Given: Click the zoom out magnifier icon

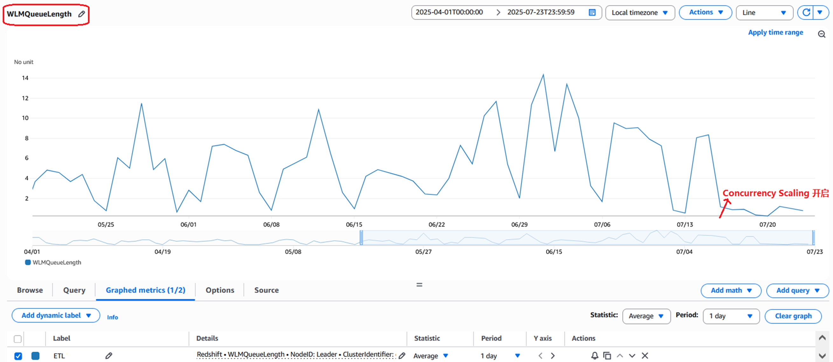Looking at the screenshot, I should (821, 34).
